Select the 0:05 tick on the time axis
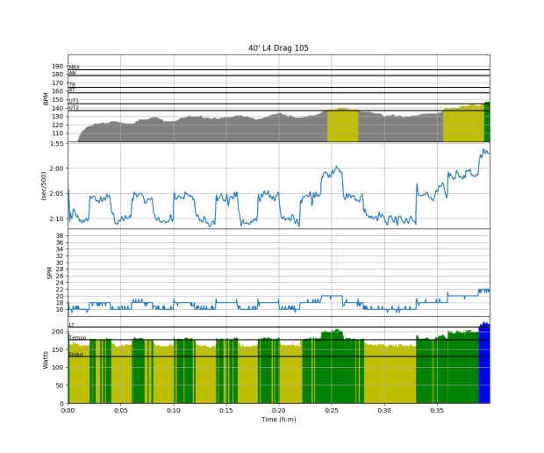This screenshot has height=453, width=544. 120,410
